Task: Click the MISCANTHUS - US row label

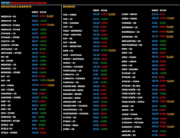Action: [131, 41]
